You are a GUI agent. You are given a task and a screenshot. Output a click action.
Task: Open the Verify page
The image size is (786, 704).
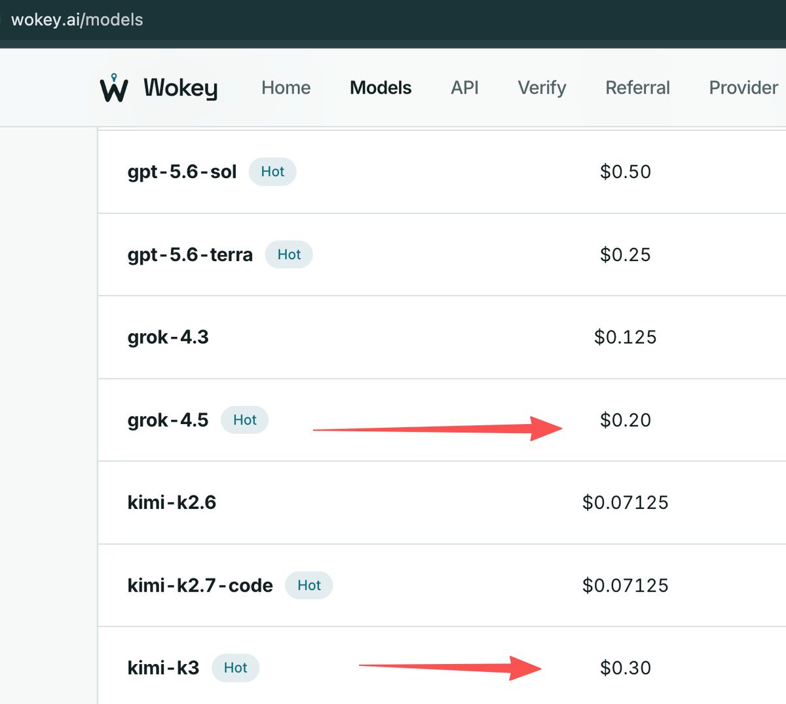tap(542, 88)
